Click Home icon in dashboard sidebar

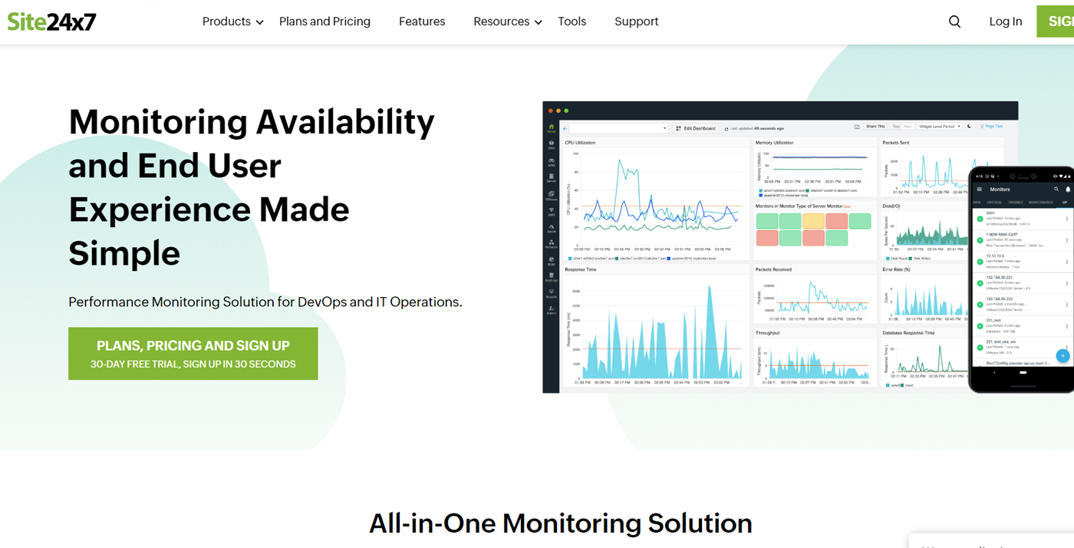click(x=551, y=128)
